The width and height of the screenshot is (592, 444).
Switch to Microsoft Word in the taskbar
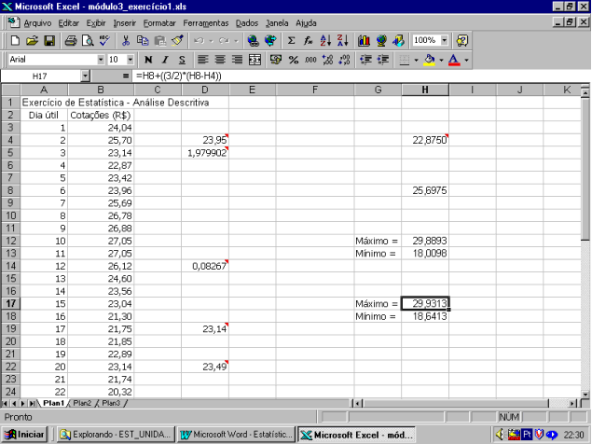tap(236, 434)
